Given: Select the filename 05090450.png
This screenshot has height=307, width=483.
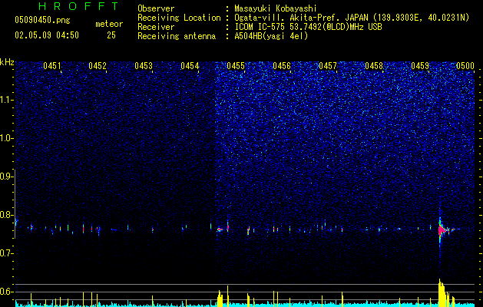Looking at the screenshot, I should 42,20.
